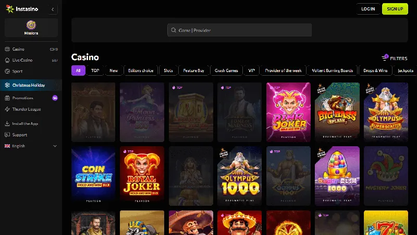Viewport: 417px width, 235px height.
Task: Expand the English language dropdown
Action: click(x=31, y=146)
